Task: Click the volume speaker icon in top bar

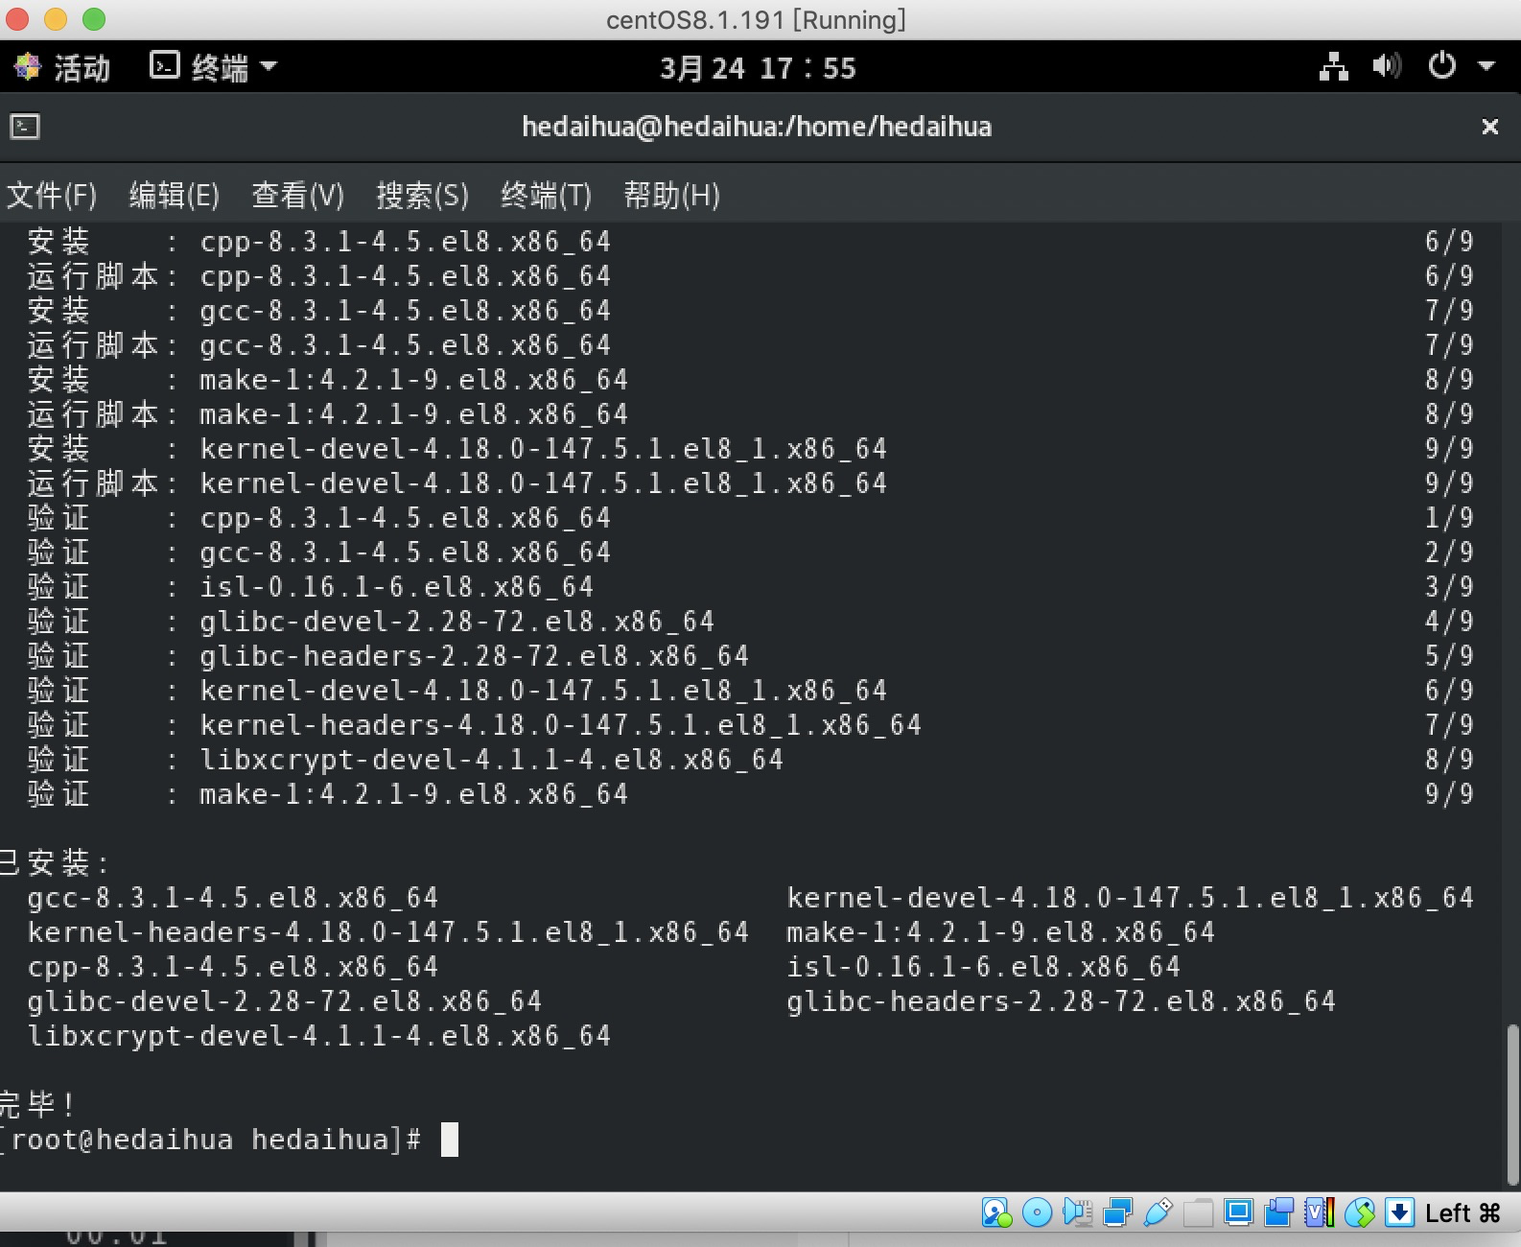Action: point(1387,66)
